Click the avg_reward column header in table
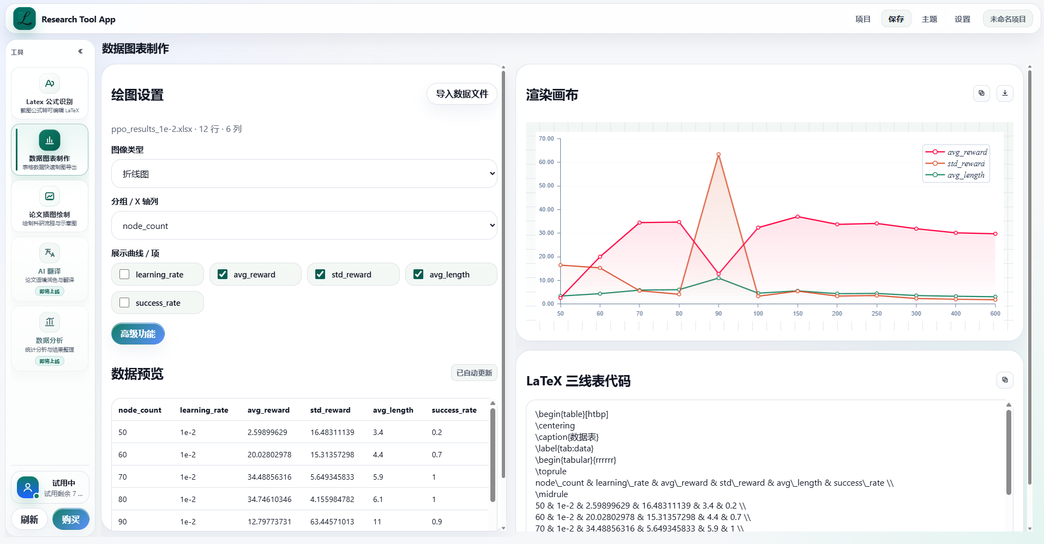Image resolution: width=1044 pixels, height=544 pixels. [x=268, y=410]
